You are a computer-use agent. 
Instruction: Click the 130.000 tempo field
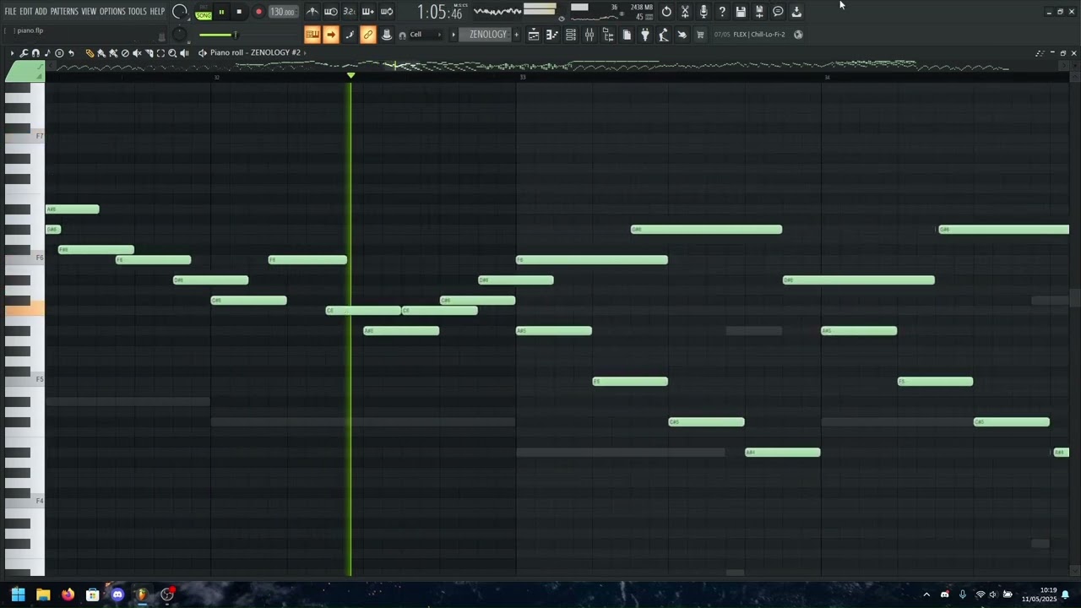[283, 12]
